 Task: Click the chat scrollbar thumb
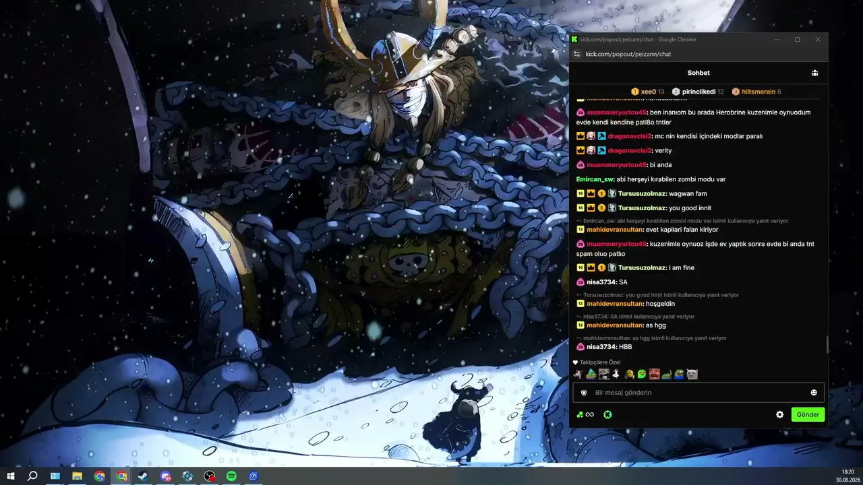coord(827,345)
